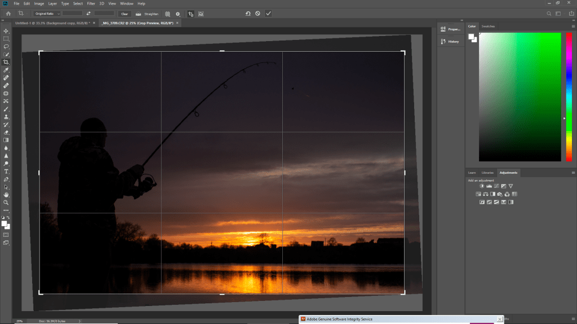Open the Filter menu
Image resolution: width=577 pixels, height=324 pixels.
(x=91, y=3)
